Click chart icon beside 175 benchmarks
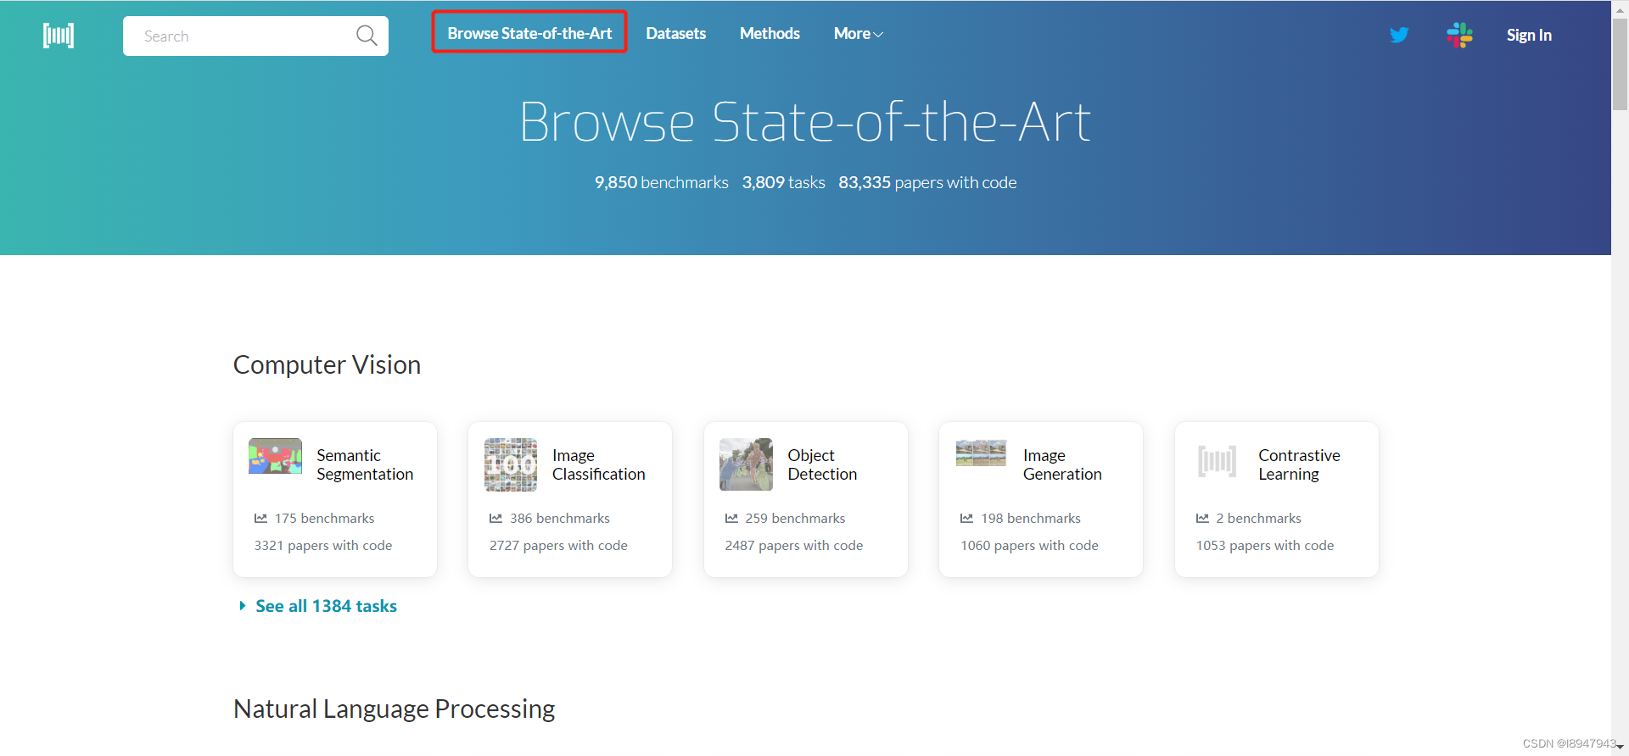 click(260, 518)
